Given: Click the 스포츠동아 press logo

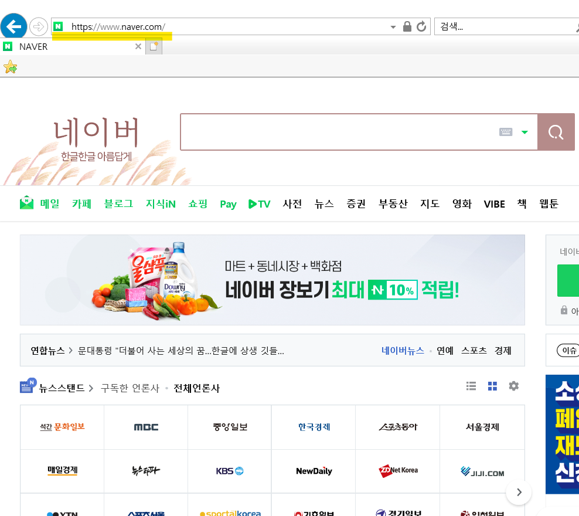Looking at the screenshot, I should [398, 427].
